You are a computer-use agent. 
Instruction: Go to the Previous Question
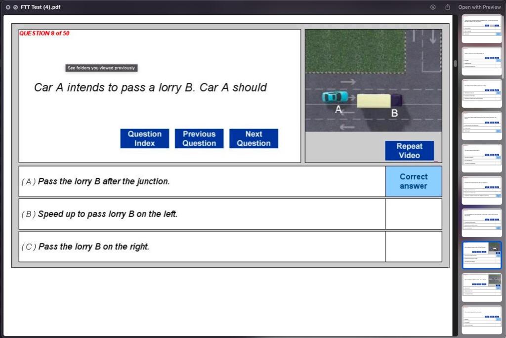point(199,138)
